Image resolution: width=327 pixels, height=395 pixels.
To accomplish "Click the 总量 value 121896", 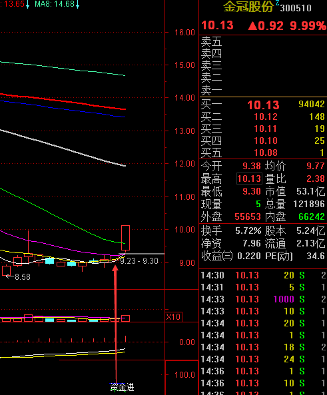I will point(309,204).
